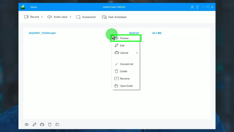Click Open folder in context menu
Image resolution: width=234 pixels, height=132 pixels.
tap(126, 86)
